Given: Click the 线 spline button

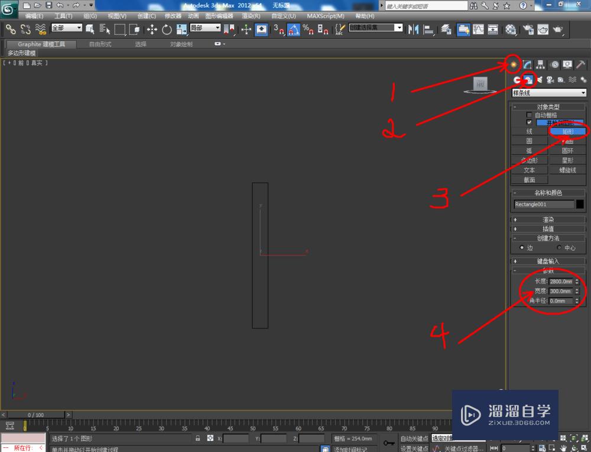Looking at the screenshot, I should pyautogui.click(x=529, y=131).
